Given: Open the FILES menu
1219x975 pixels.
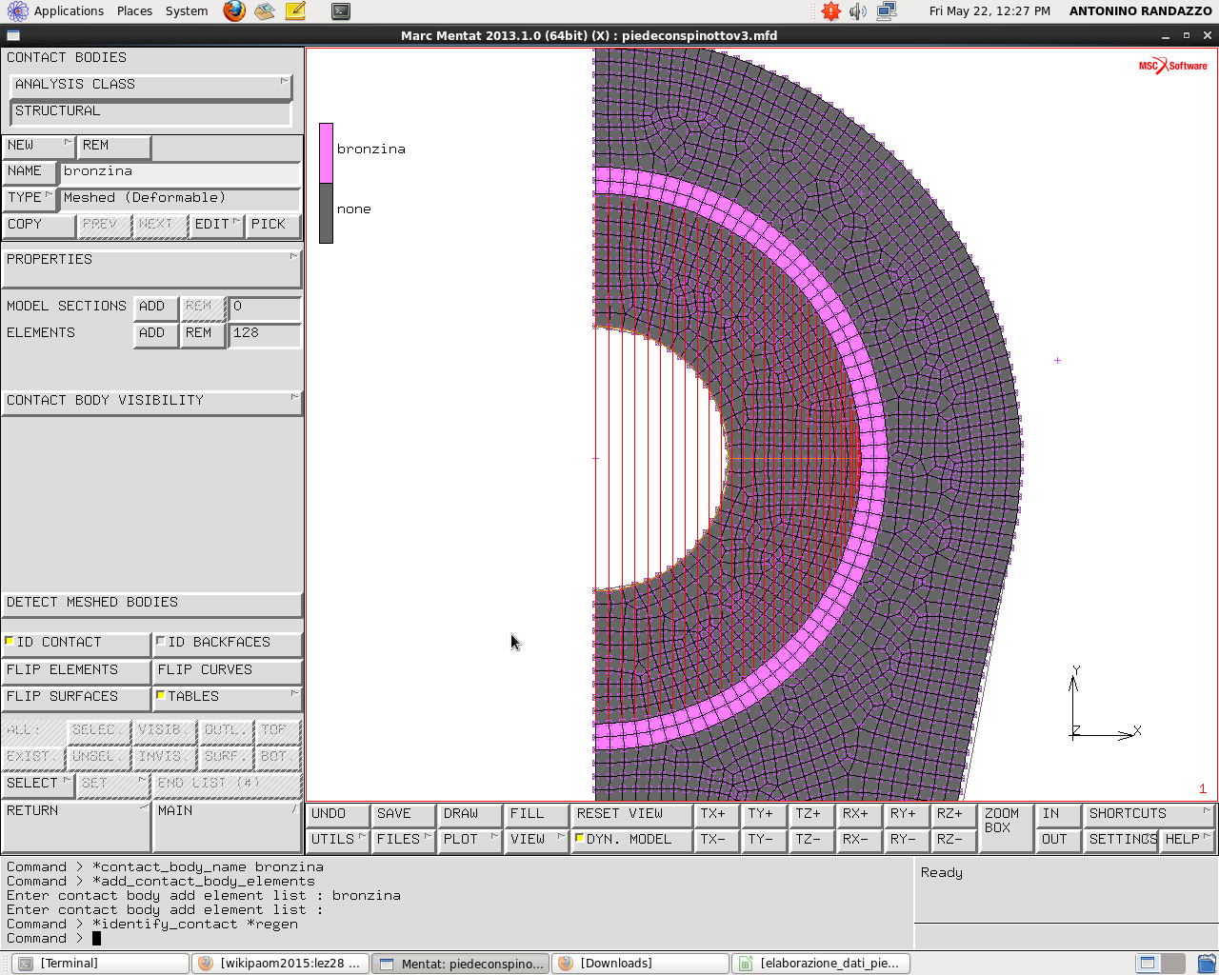Looking at the screenshot, I should coord(404,840).
